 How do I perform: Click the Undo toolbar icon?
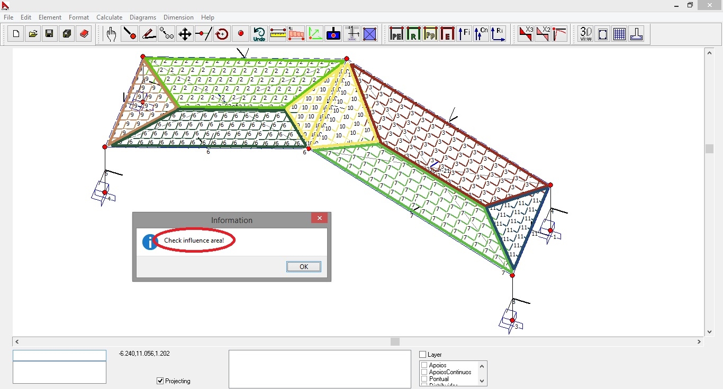click(x=259, y=34)
